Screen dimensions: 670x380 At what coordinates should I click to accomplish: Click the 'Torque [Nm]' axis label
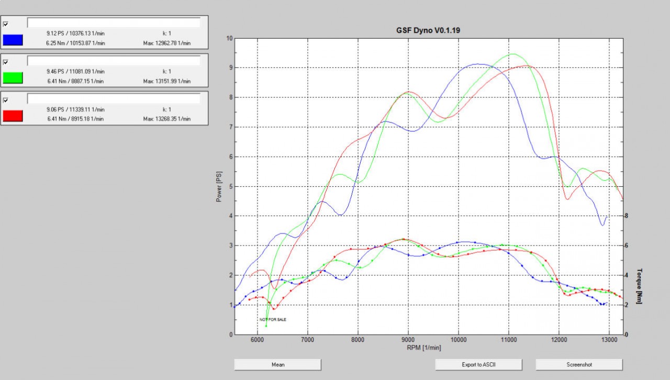click(639, 286)
